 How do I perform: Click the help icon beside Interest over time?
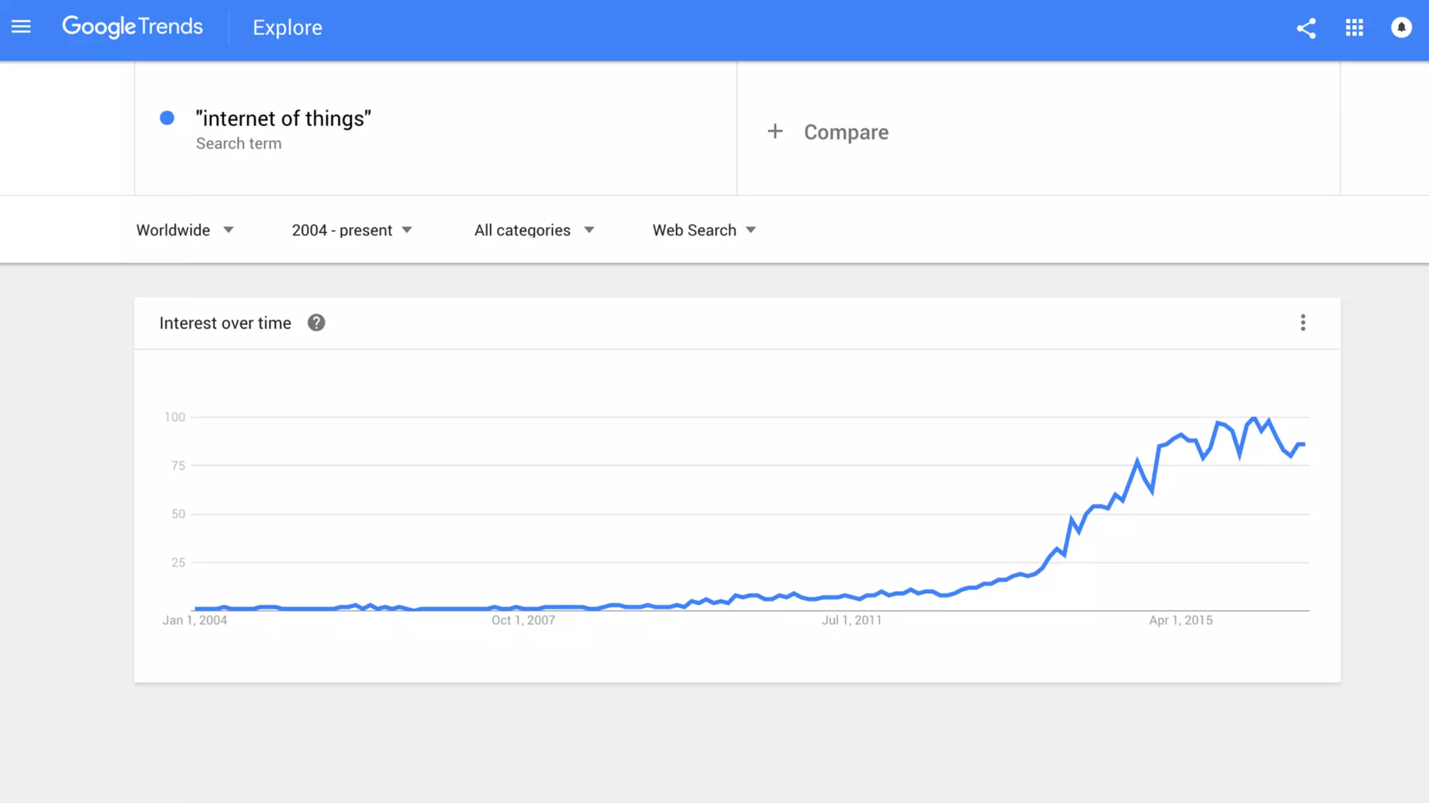point(316,323)
